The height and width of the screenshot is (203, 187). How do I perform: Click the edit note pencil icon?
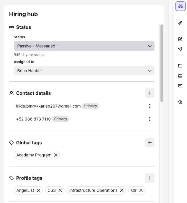coord(180,39)
